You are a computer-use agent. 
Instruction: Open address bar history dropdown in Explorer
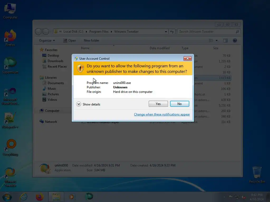coord(166,32)
